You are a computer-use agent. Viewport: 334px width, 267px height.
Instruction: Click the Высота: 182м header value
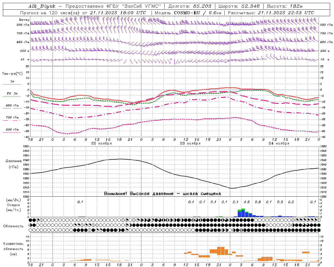click(x=285, y=6)
